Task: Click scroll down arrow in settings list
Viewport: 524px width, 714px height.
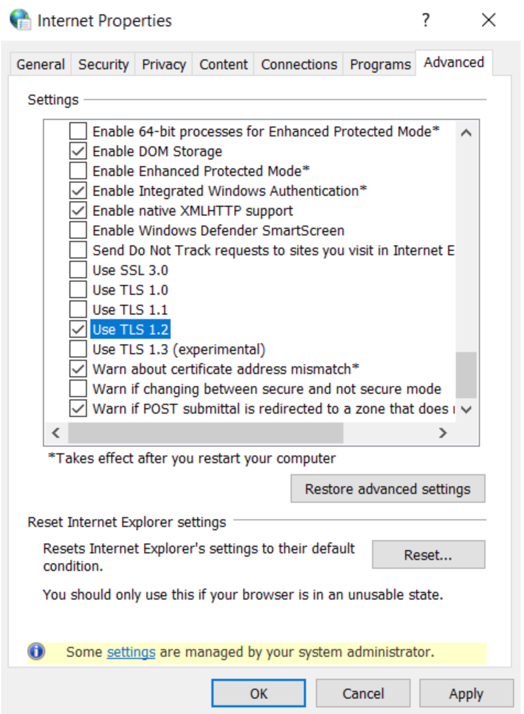Action: pos(466,409)
